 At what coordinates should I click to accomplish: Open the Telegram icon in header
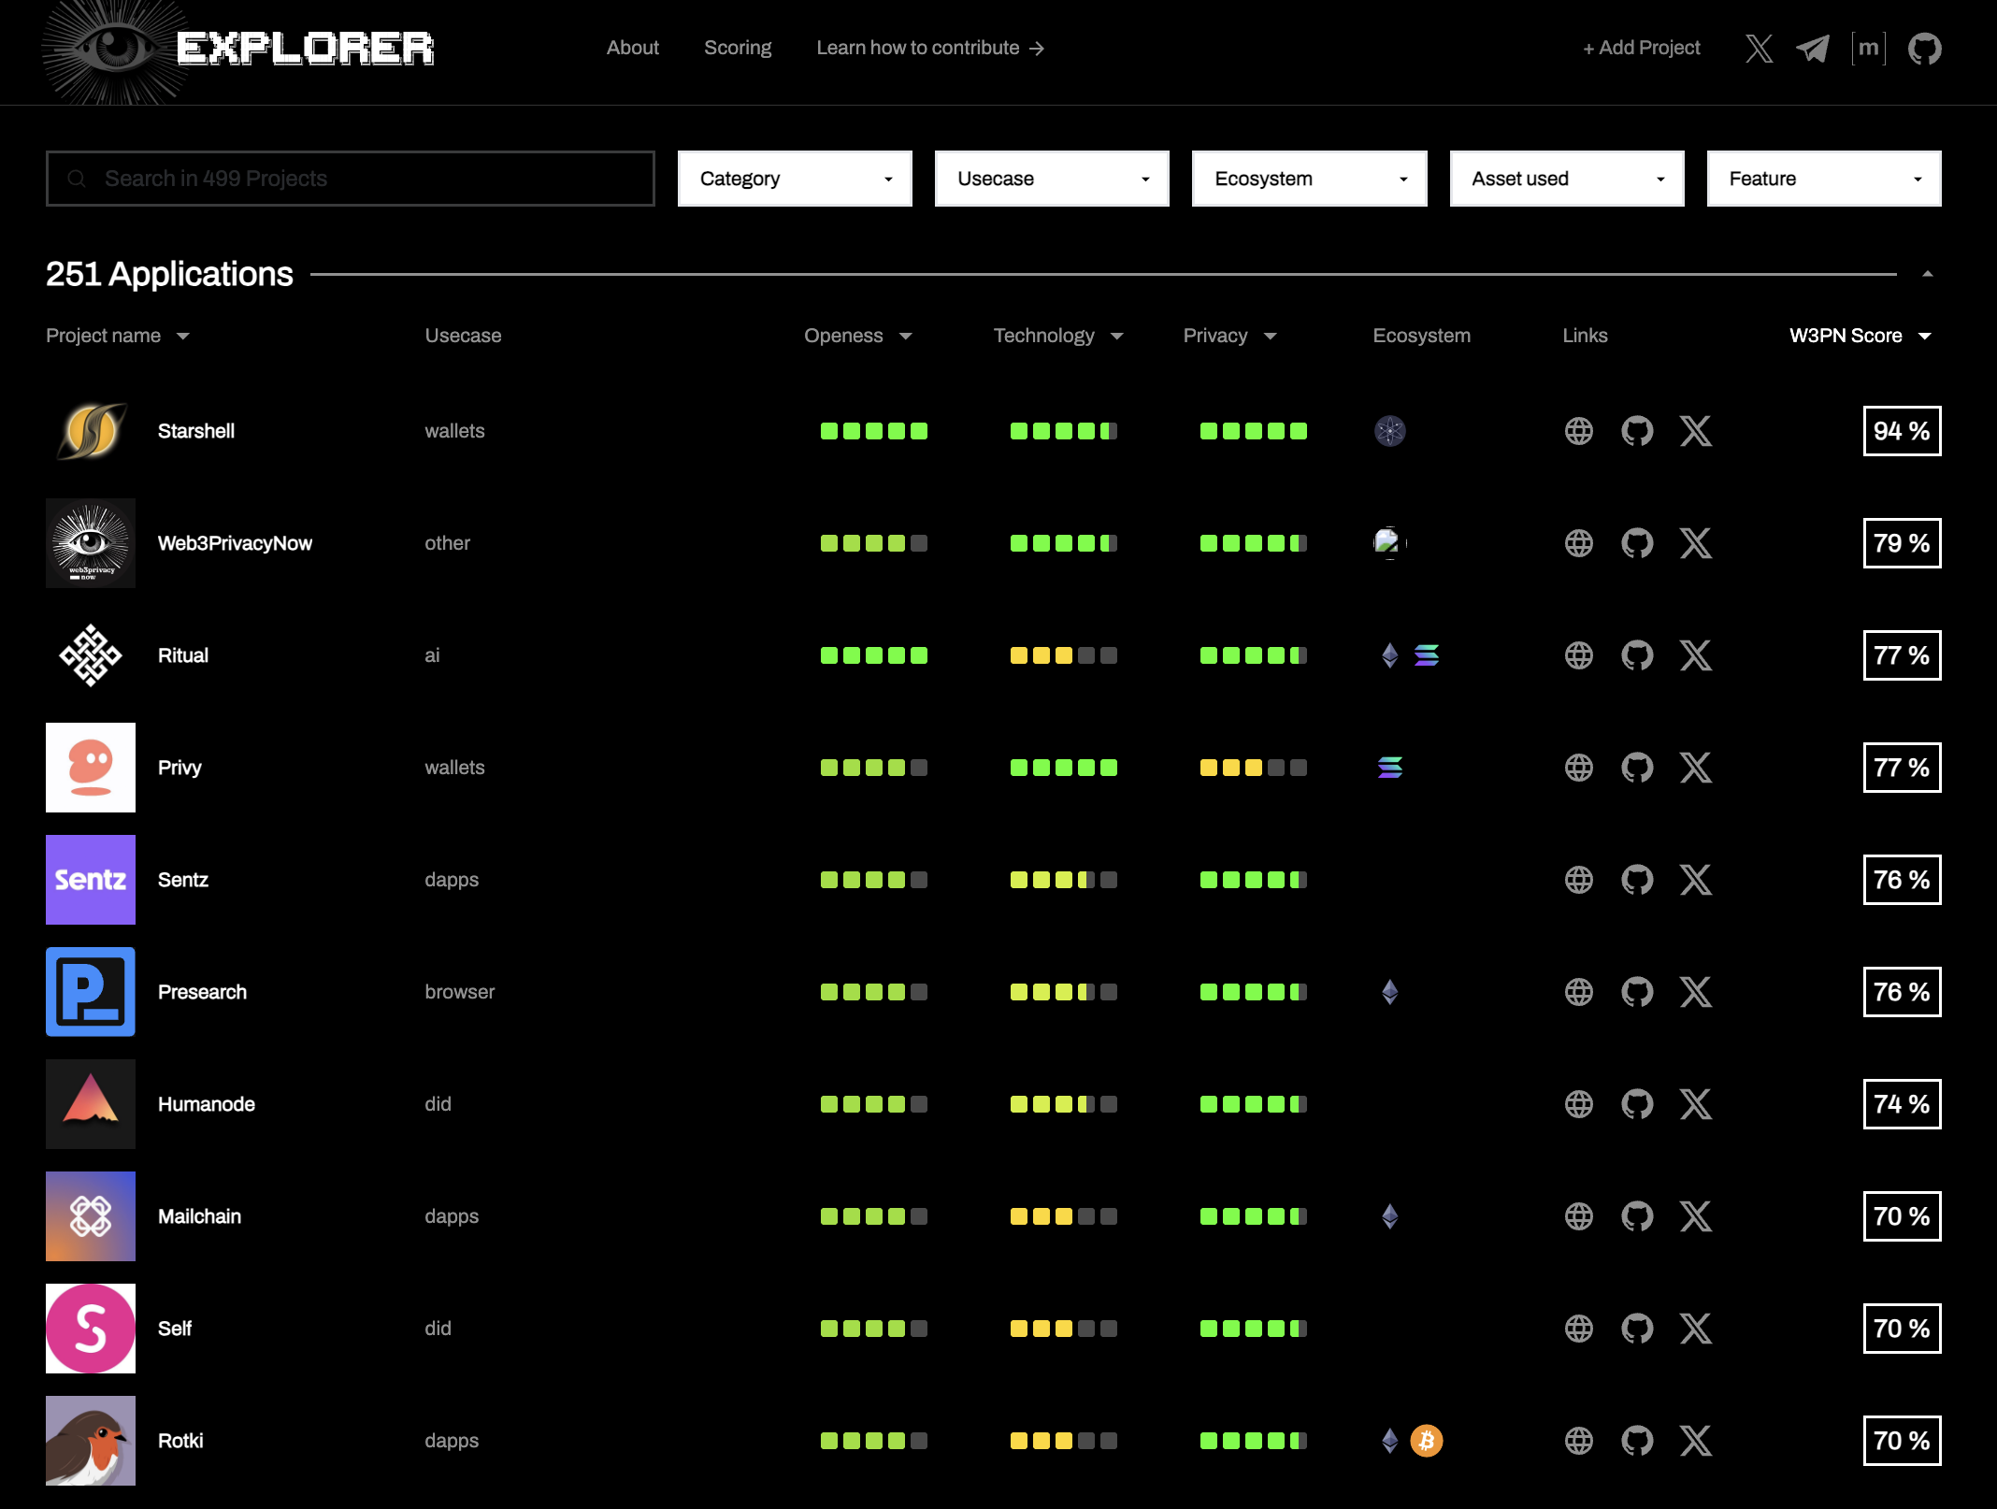click(x=1813, y=48)
